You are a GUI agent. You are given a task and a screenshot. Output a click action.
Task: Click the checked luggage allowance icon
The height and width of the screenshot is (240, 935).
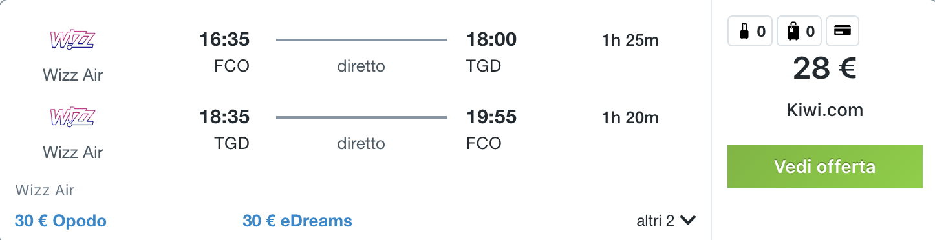799,31
